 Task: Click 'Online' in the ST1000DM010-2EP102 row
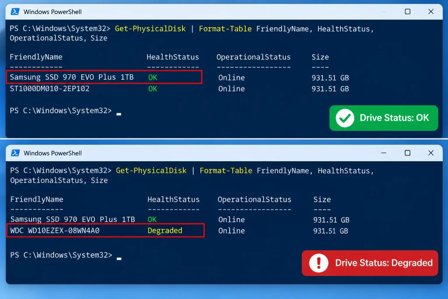pyautogui.click(x=231, y=89)
